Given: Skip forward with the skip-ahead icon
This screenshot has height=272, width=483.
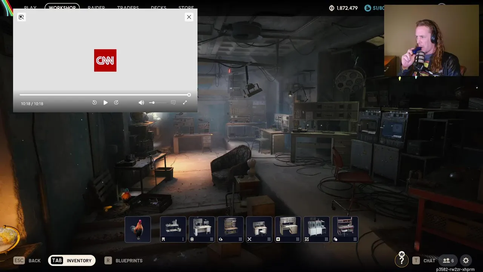Looking at the screenshot, I should pos(116,102).
